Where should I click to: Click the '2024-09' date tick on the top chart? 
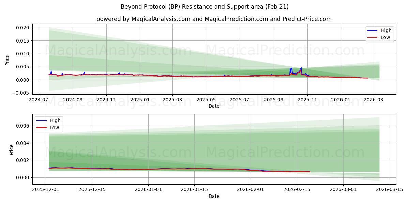(x=73, y=100)
